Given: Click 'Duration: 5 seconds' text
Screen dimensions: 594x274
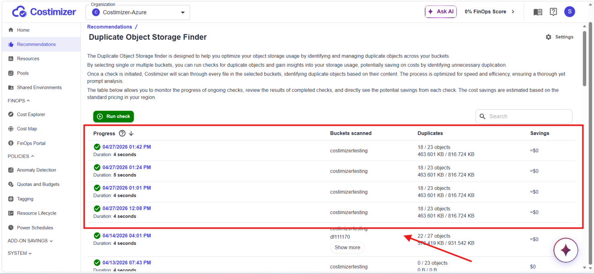Looking at the screenshot, I should tap(115, 175).
